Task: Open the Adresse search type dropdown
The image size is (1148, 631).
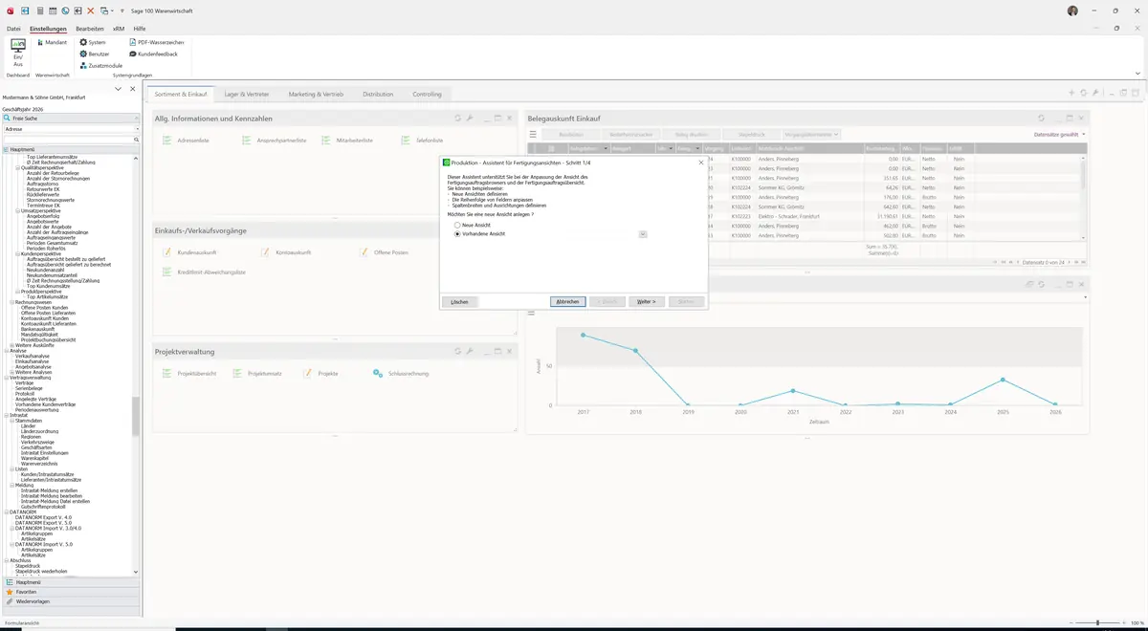Action: click(x=136, y=128)
